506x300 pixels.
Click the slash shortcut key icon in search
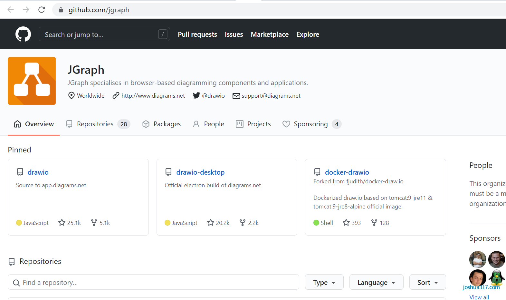tap(163, 34)
